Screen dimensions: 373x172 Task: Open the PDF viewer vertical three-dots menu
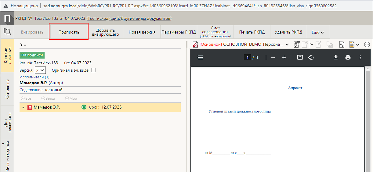click(x=360, y=57)
